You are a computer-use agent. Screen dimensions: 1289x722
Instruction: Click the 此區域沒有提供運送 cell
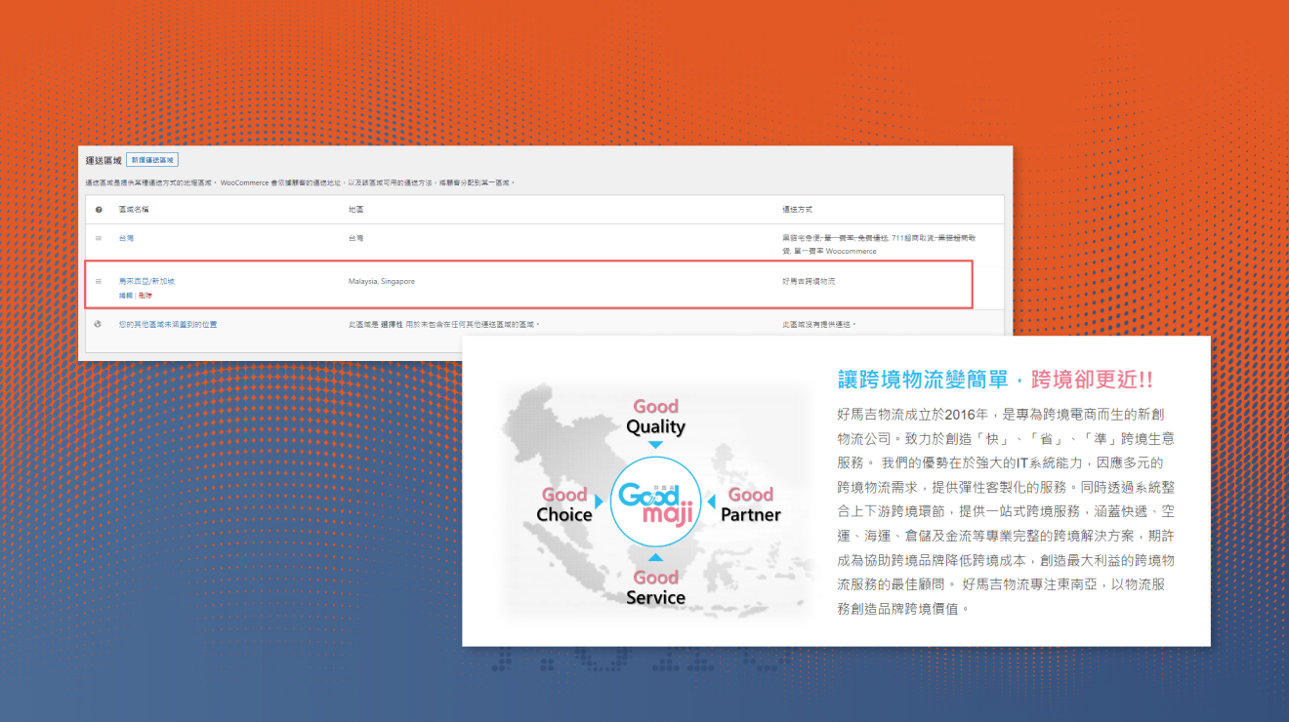(820, 324)
